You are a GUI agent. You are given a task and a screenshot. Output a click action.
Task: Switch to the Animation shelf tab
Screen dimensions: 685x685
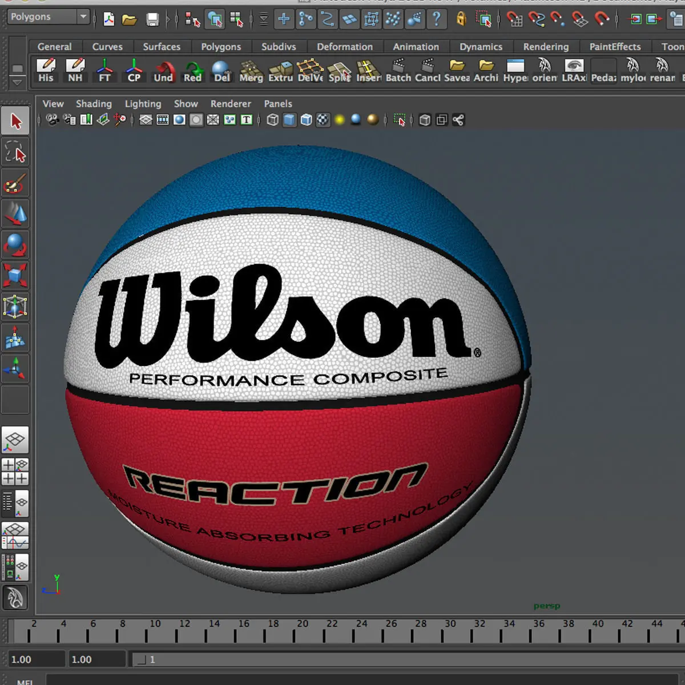coord(416,47)
